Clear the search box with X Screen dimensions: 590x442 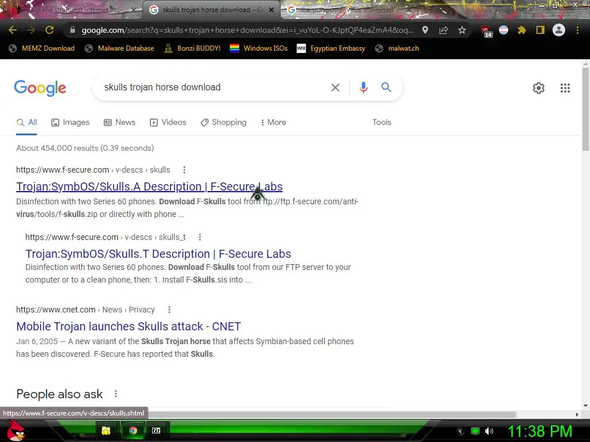tap(335, 87)
